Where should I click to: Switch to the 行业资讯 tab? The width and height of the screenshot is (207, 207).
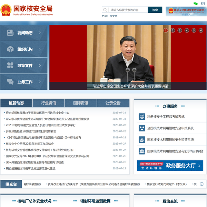(x=48, y=103)
